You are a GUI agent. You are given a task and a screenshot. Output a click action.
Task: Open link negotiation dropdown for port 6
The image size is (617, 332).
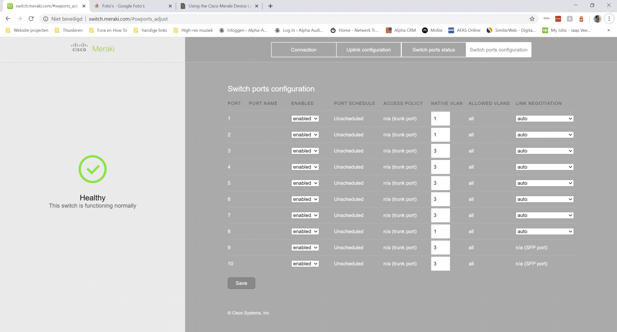tap(544, 199)
